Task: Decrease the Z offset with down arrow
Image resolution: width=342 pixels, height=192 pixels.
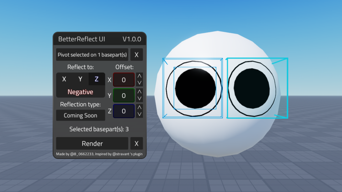Action: pos(139,115)
